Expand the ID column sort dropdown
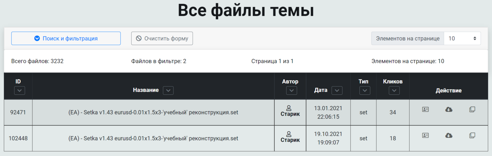The width and height of the screenshot is (492, 156). tap(19, 90)
